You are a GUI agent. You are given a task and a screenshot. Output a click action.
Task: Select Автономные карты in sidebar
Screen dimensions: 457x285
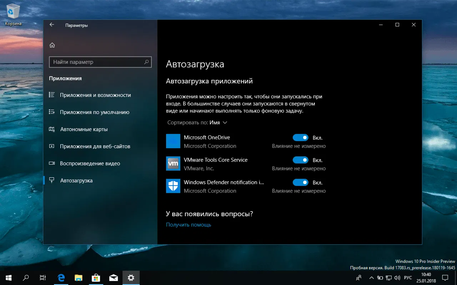point(100,129)
